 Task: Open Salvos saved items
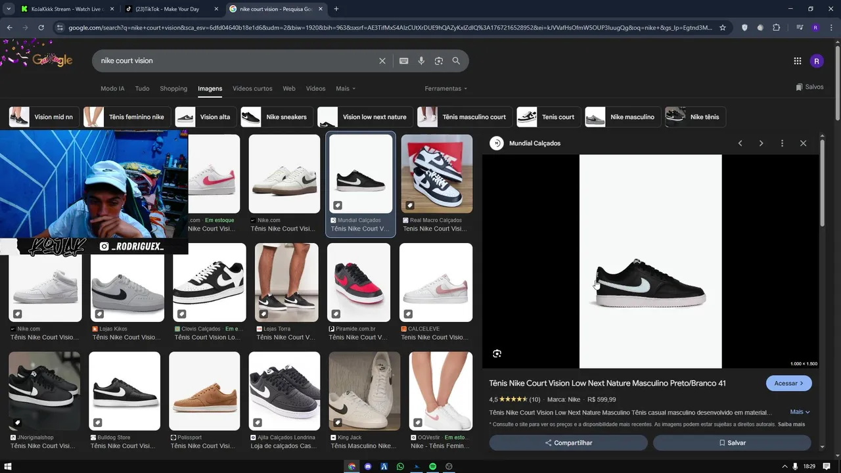coord(809,87)
